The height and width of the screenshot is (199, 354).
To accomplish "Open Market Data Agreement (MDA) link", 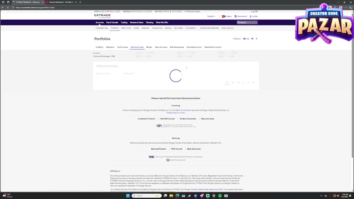I will click(211, 189).
